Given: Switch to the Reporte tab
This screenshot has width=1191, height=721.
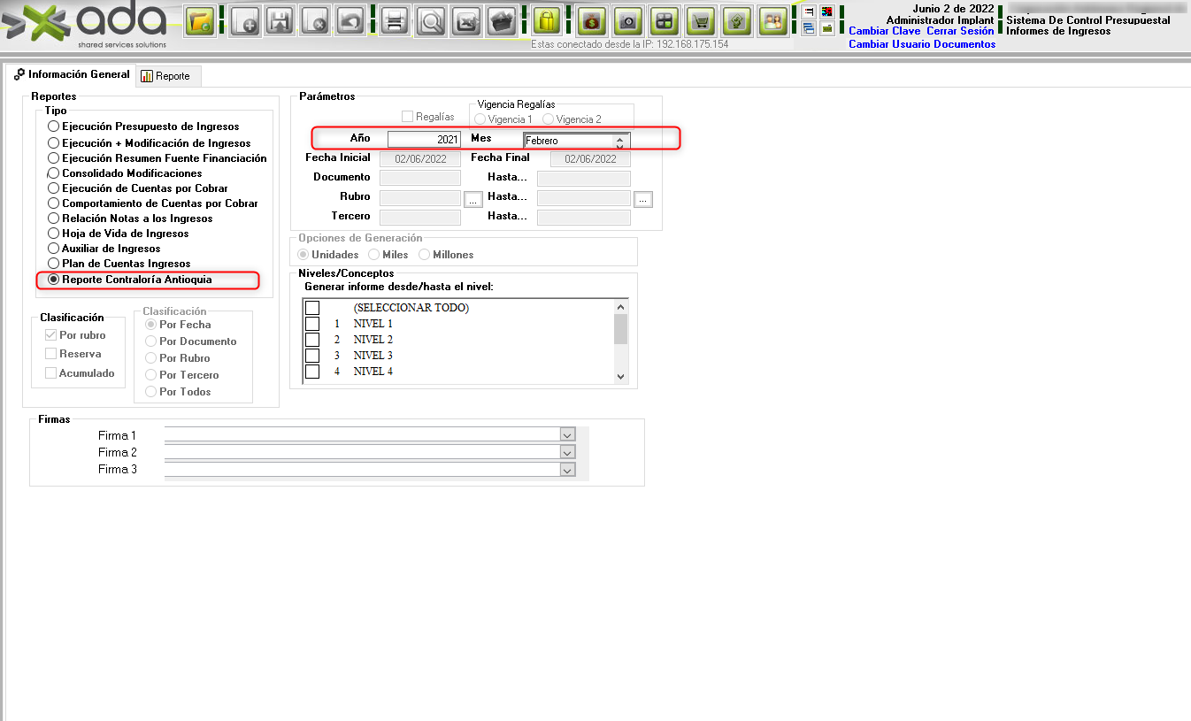Looking at the screenshot, I should point(168,76).
